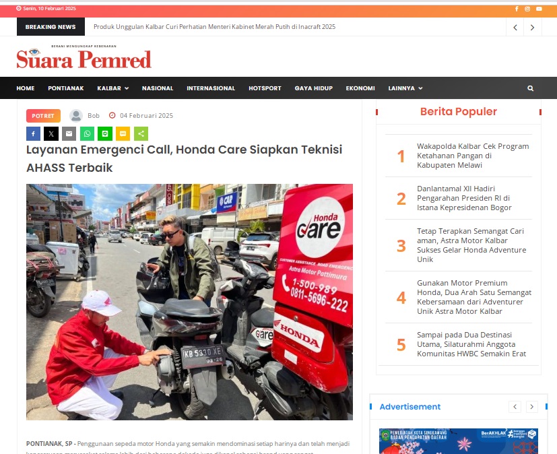Go to next advertisement slide
The image size is (557, 454).
(532, 407)
